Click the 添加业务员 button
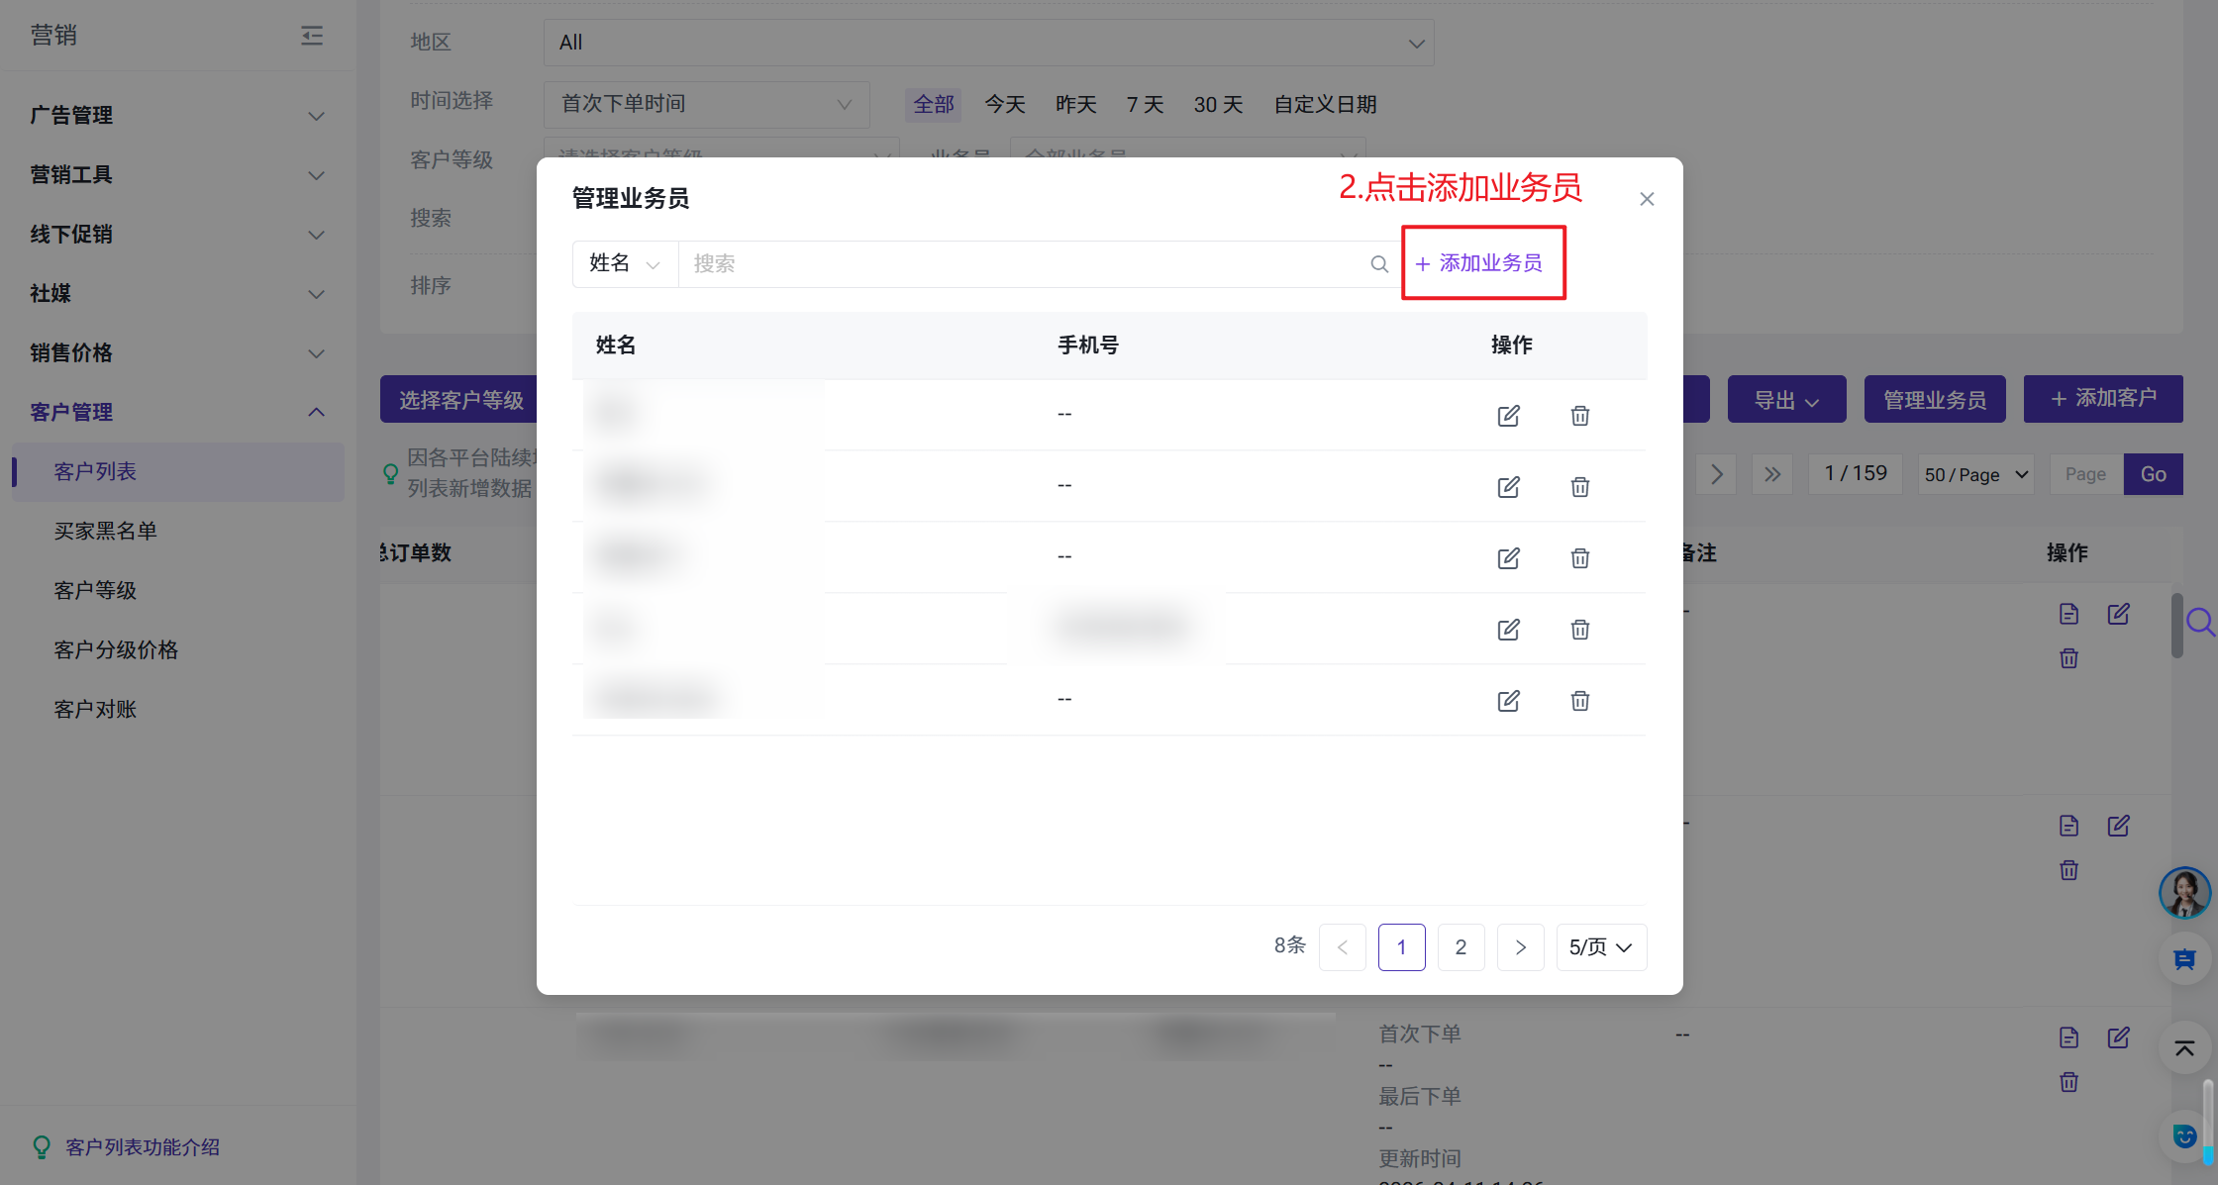 click(1480, 263)
